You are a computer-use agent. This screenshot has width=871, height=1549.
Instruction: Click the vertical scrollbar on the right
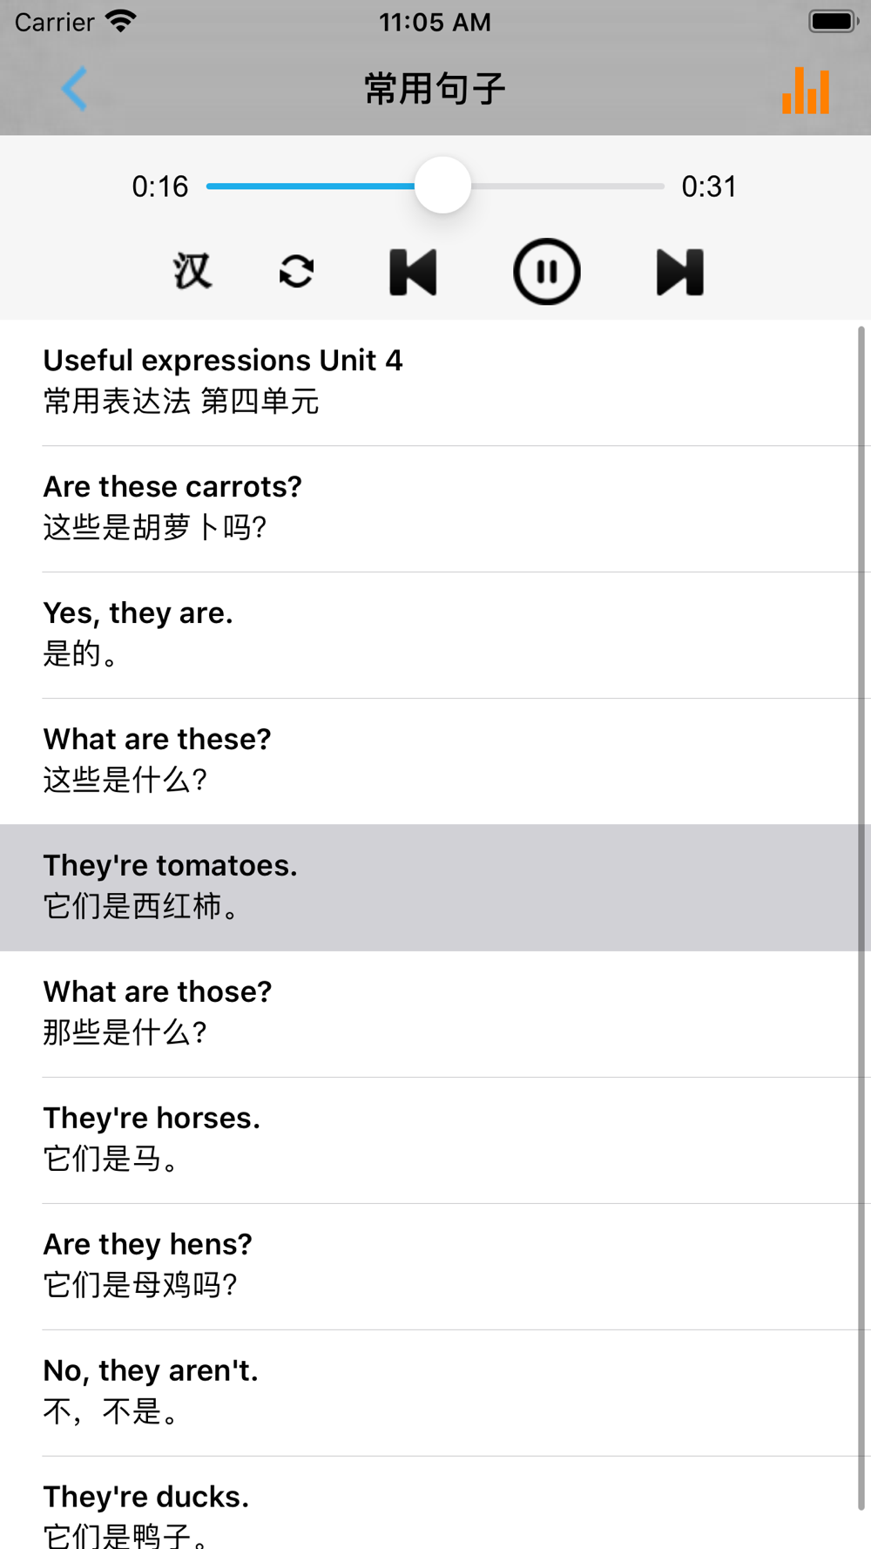click(x=861, y=918)
